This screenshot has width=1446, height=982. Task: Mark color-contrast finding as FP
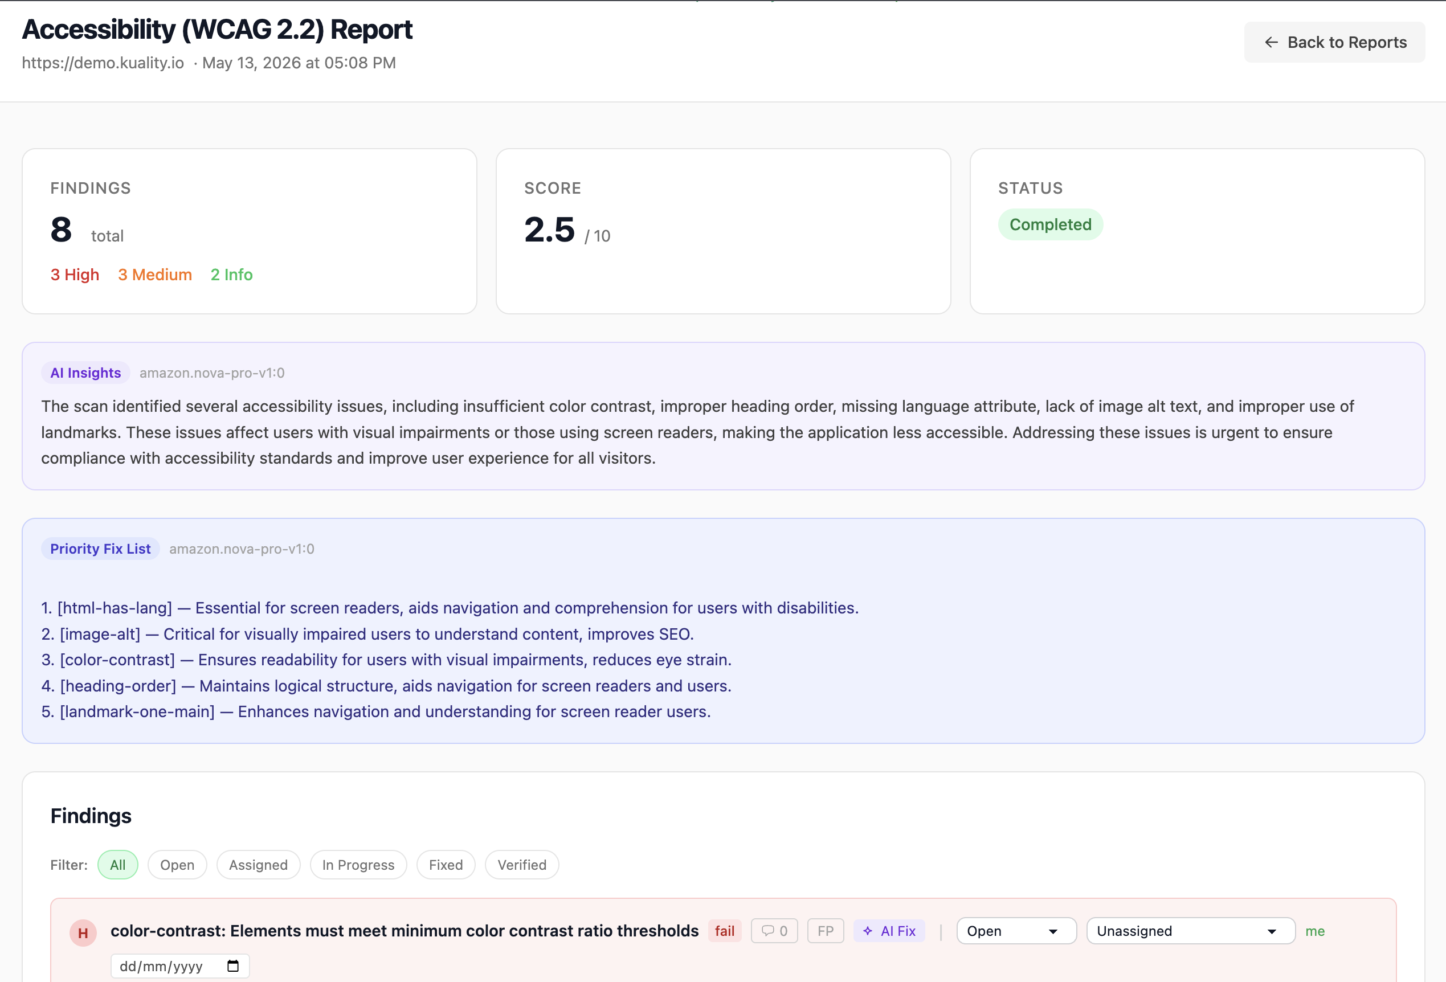825,930
